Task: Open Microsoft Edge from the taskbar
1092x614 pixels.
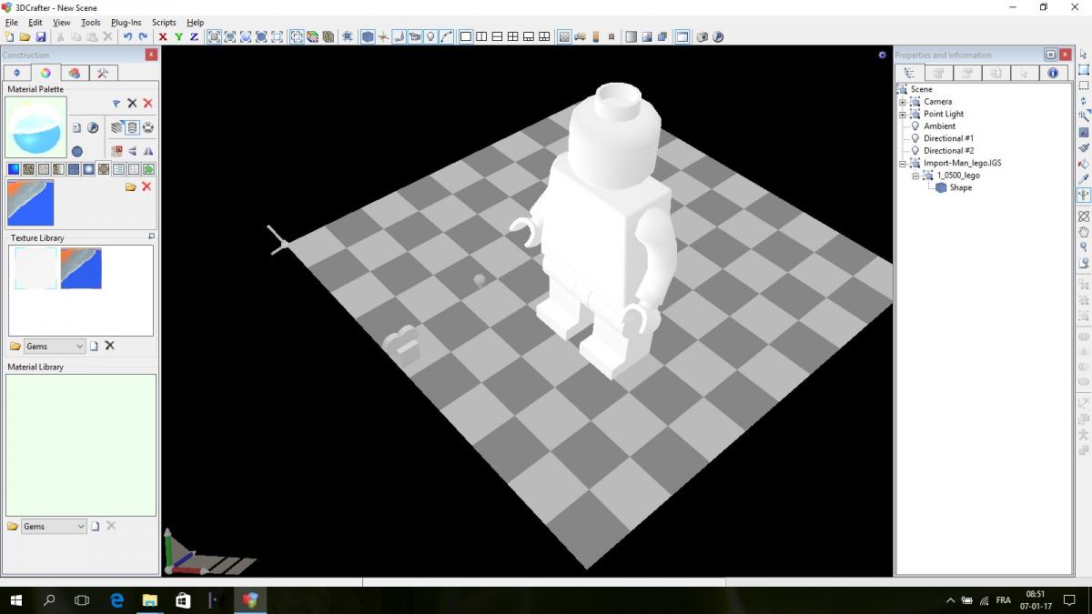Action: (116, 600)
